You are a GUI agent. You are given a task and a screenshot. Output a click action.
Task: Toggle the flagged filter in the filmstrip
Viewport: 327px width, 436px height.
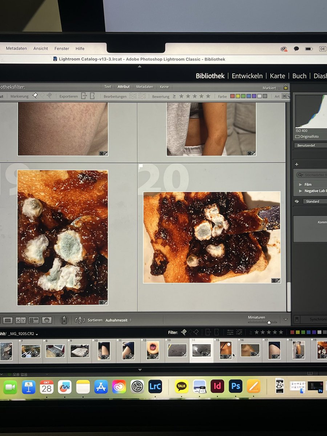point(183,332)
